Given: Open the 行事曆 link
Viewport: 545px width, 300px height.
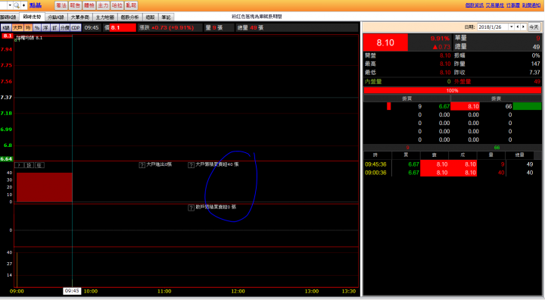Looking at the screenshot, I should pos(513,5).
